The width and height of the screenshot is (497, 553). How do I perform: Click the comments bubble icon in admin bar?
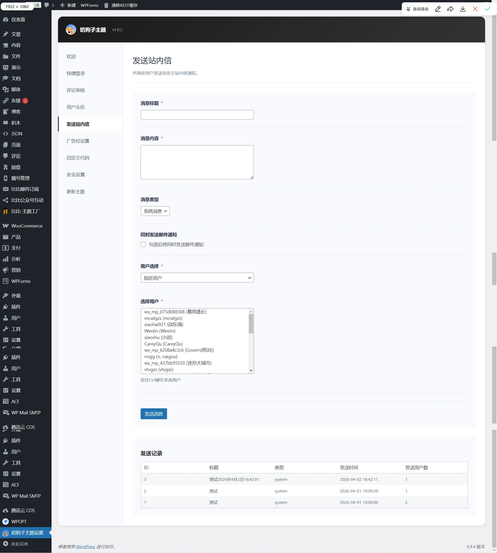tap(47, 5)
